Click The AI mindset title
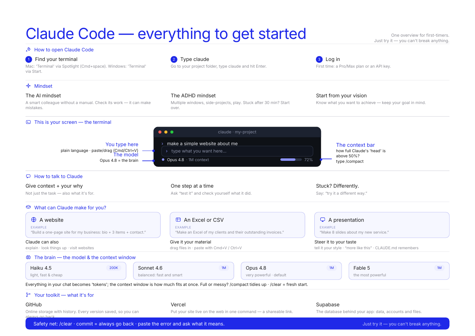 (x=43, y=96)
